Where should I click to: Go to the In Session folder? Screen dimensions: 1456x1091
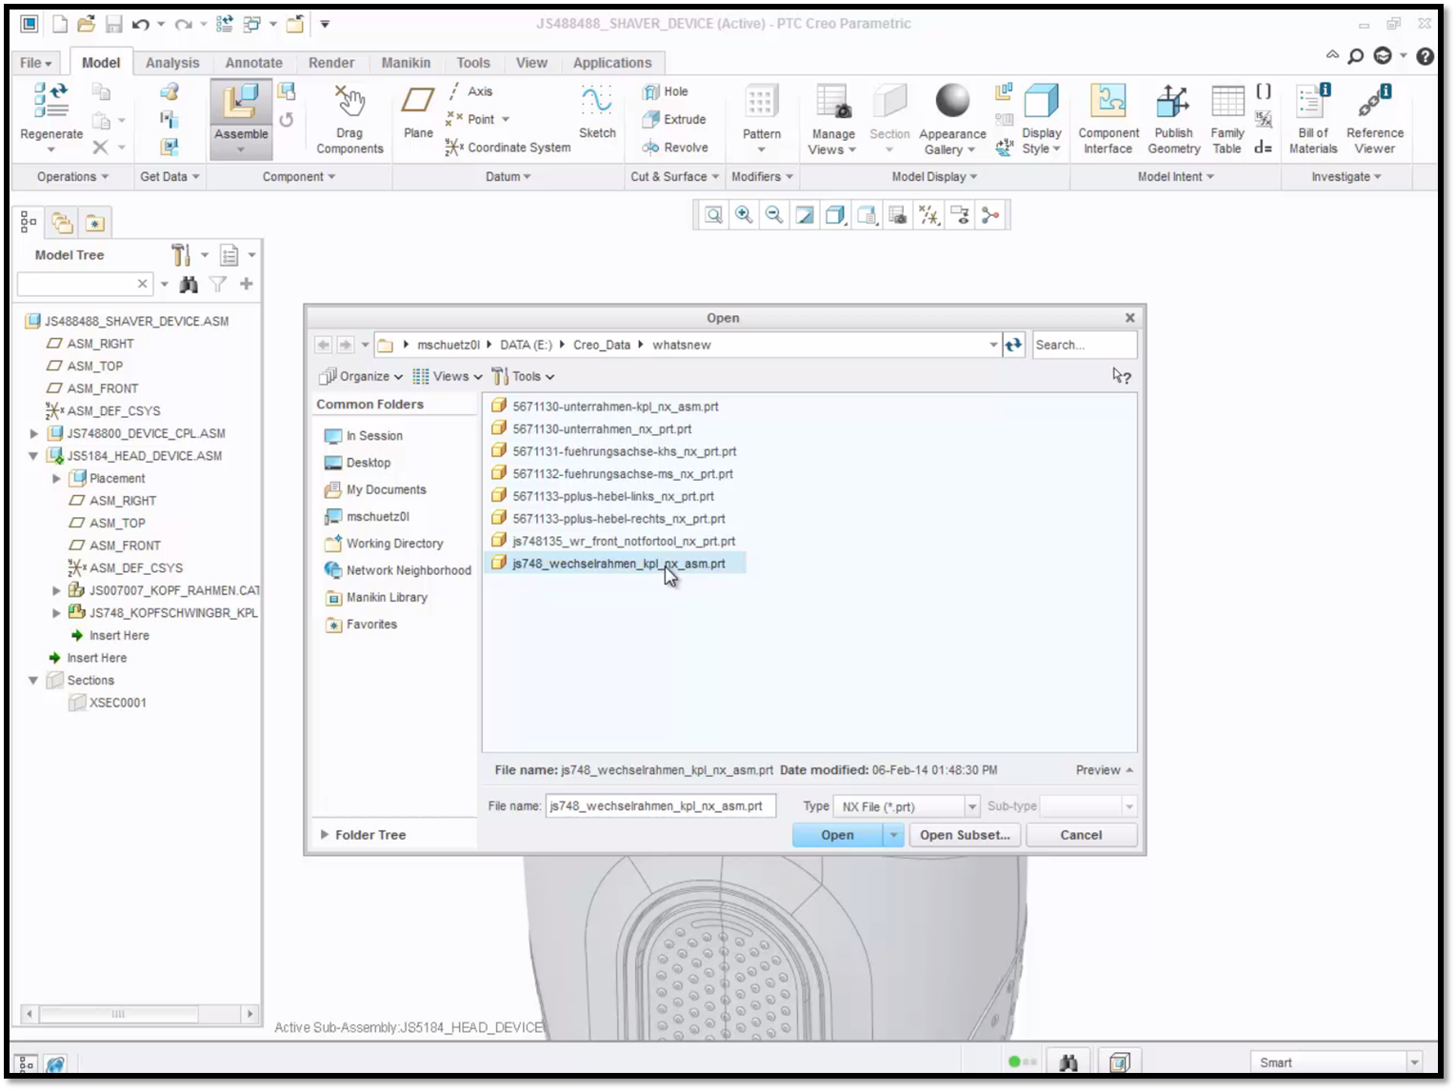point(364,436)
